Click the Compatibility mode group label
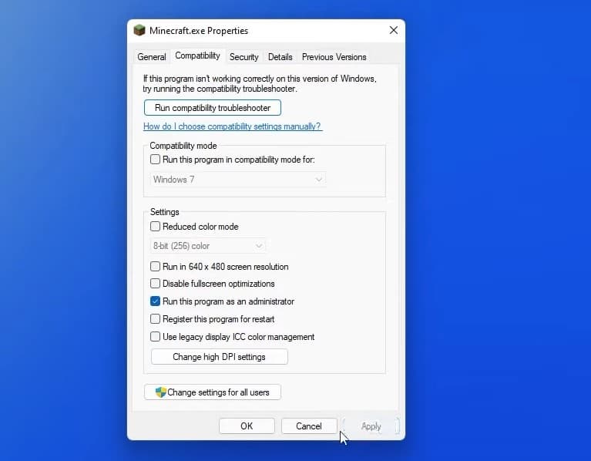Screen dimensions: 591x461 183,146
